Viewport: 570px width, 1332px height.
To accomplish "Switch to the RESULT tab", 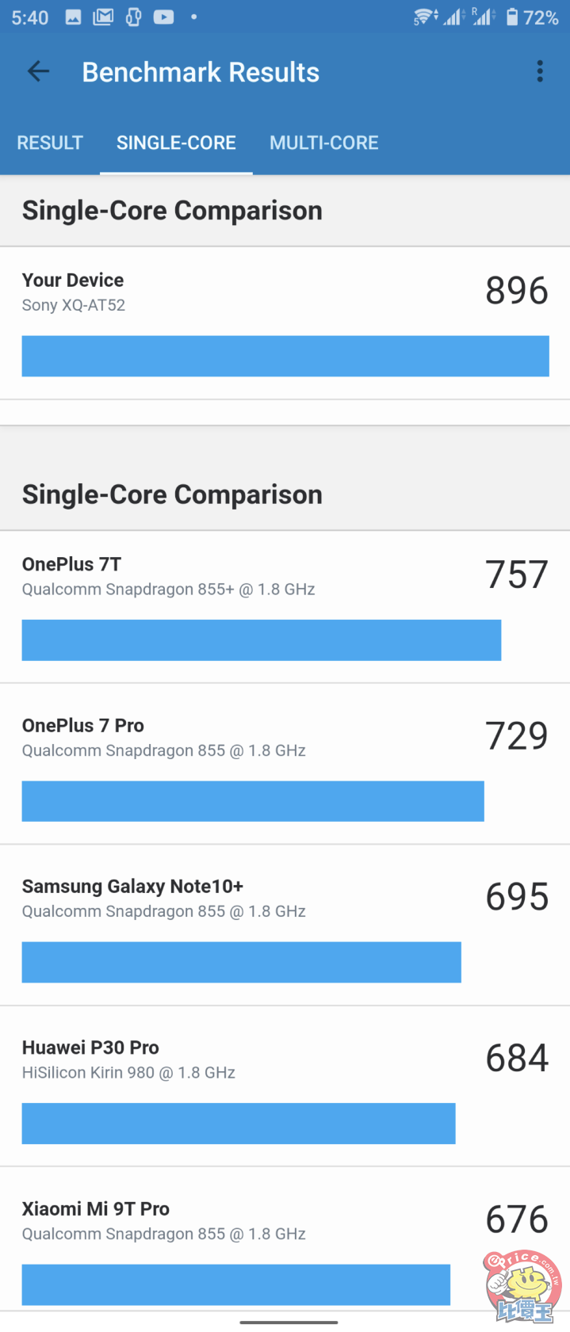I will click(x=50, y=143).
